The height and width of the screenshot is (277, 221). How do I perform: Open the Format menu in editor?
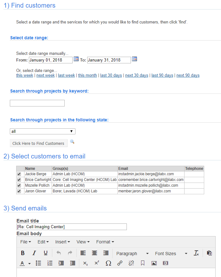[105, 242]
